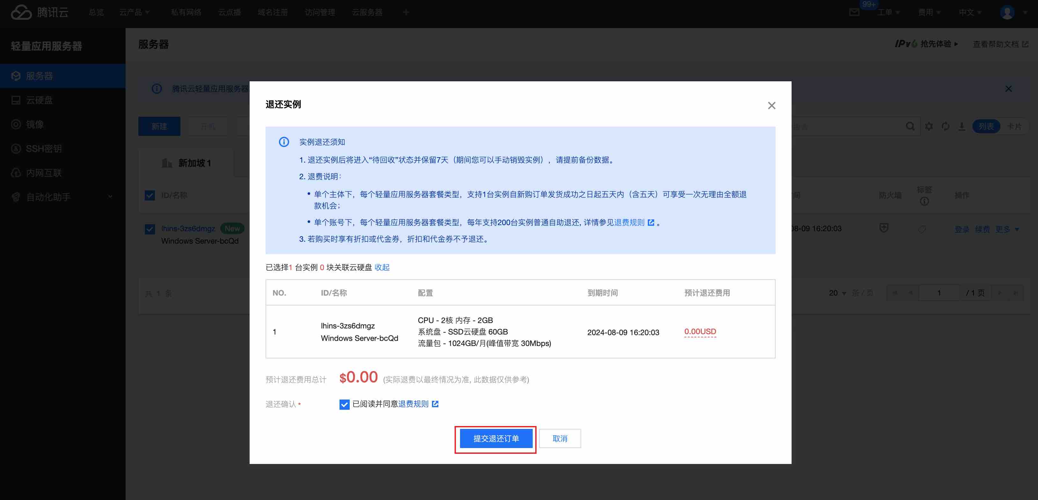Go to the next page arrow
Screen dimensions: 1038x500
coord(999,293)
